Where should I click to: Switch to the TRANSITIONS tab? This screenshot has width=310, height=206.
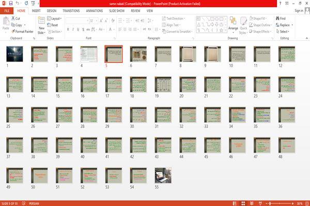point(71,11)
